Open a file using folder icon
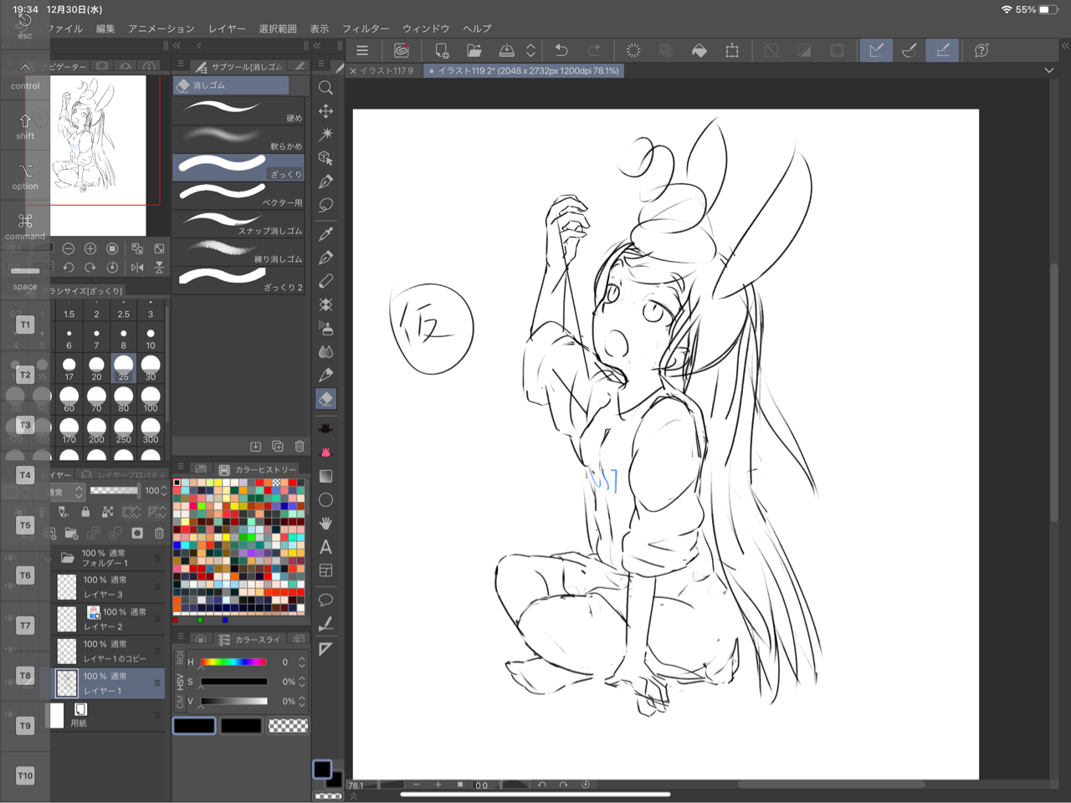1071x803 pixels. pos(474,50)
